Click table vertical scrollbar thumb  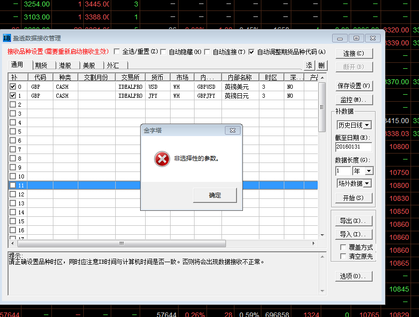tap(322, 107)
